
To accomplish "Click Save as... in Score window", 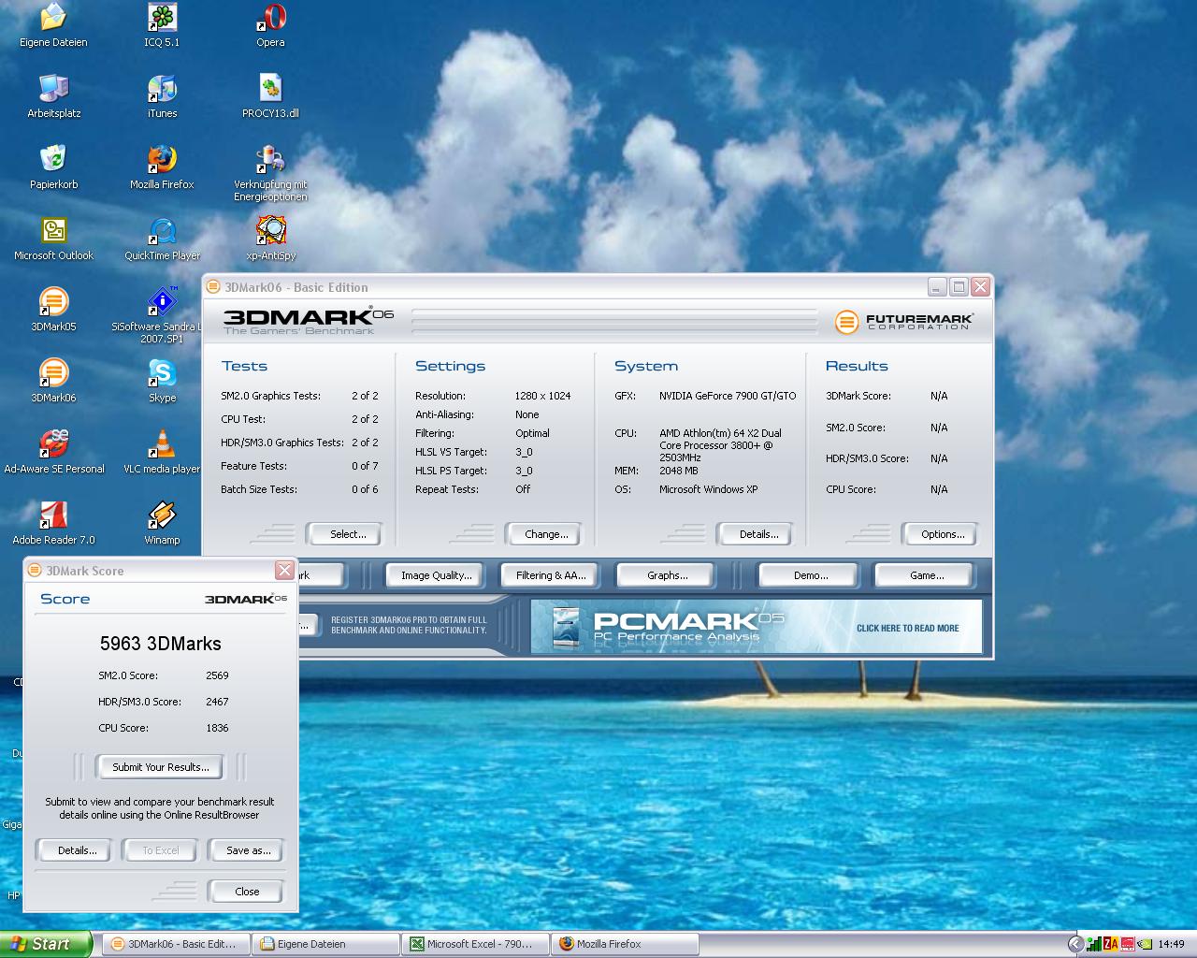I will pyautogui.click(x=248, y=850).
